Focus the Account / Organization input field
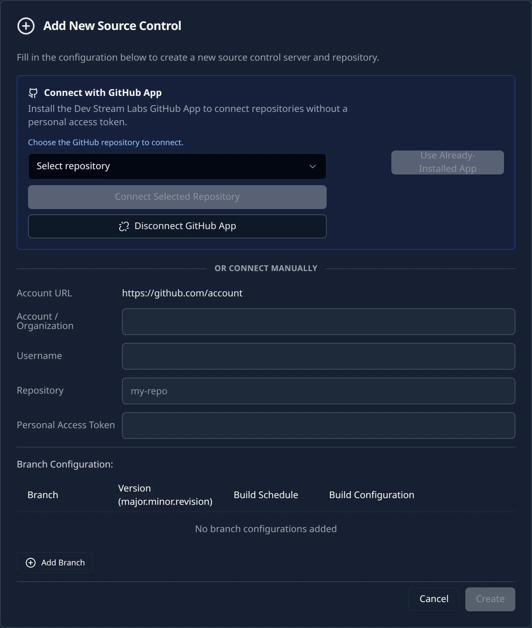Screen dimensions: 532x628 click(x=318, y=322)
